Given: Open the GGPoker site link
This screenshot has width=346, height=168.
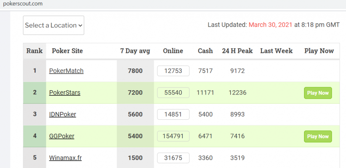Looking at the screenshot, I should pyautogui.click(x=61, y=136).
